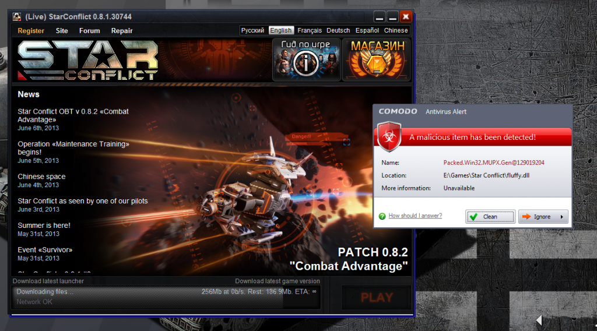Screen dimensions: 597x331
Task: Open the game guide banner
Action: click(x=307, y=59)
